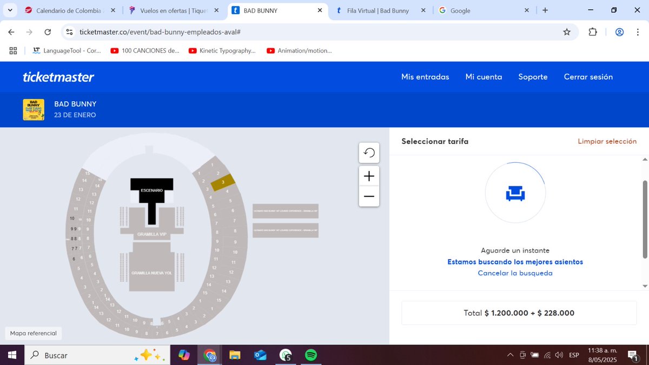Close the Fila Virtual tab
Viewport: 649px width, 365px height.
tap(423, 10)
